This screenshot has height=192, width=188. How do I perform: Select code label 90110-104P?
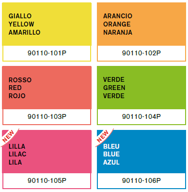[x=141, y=116]
